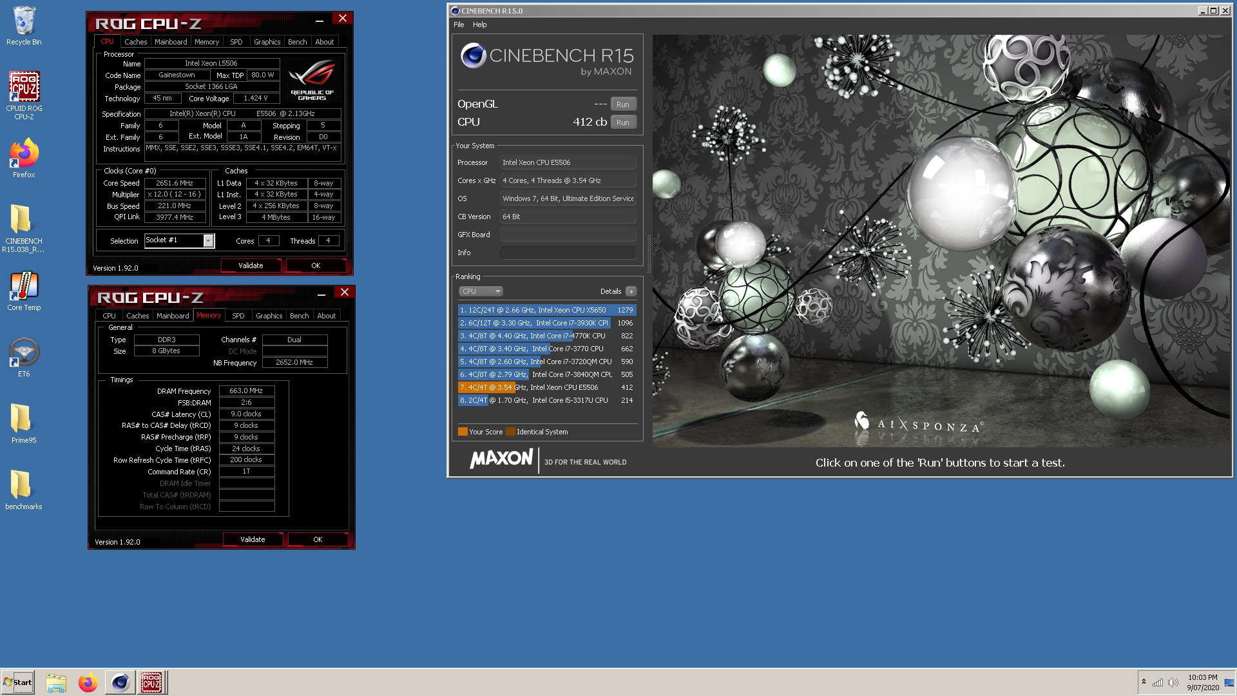Click the Info input field in Cinebench
Screen dimensions: 1237x696
[x=568, y=253]
